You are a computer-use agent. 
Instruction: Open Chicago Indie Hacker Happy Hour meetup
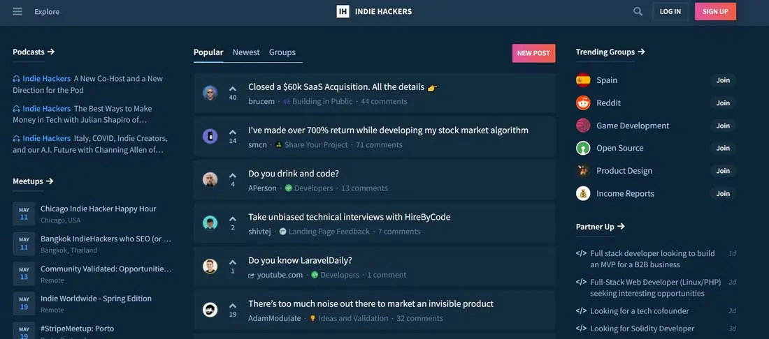(99, 209)
